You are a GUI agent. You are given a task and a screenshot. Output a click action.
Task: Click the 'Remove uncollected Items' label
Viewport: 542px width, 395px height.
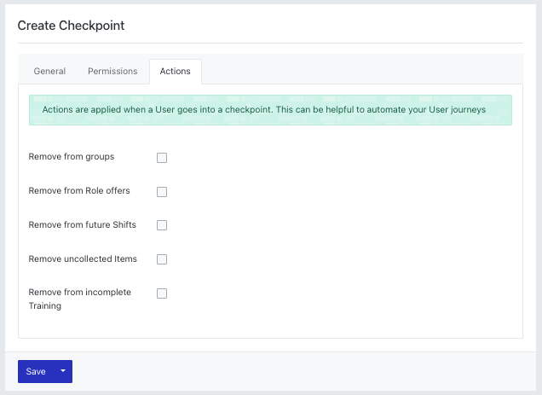click(83, 259)
